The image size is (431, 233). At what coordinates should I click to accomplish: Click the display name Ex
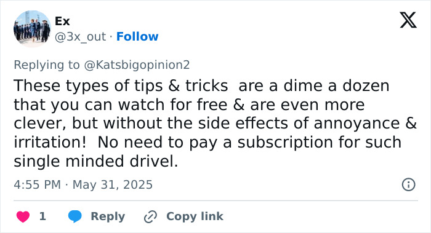(62, 21)
